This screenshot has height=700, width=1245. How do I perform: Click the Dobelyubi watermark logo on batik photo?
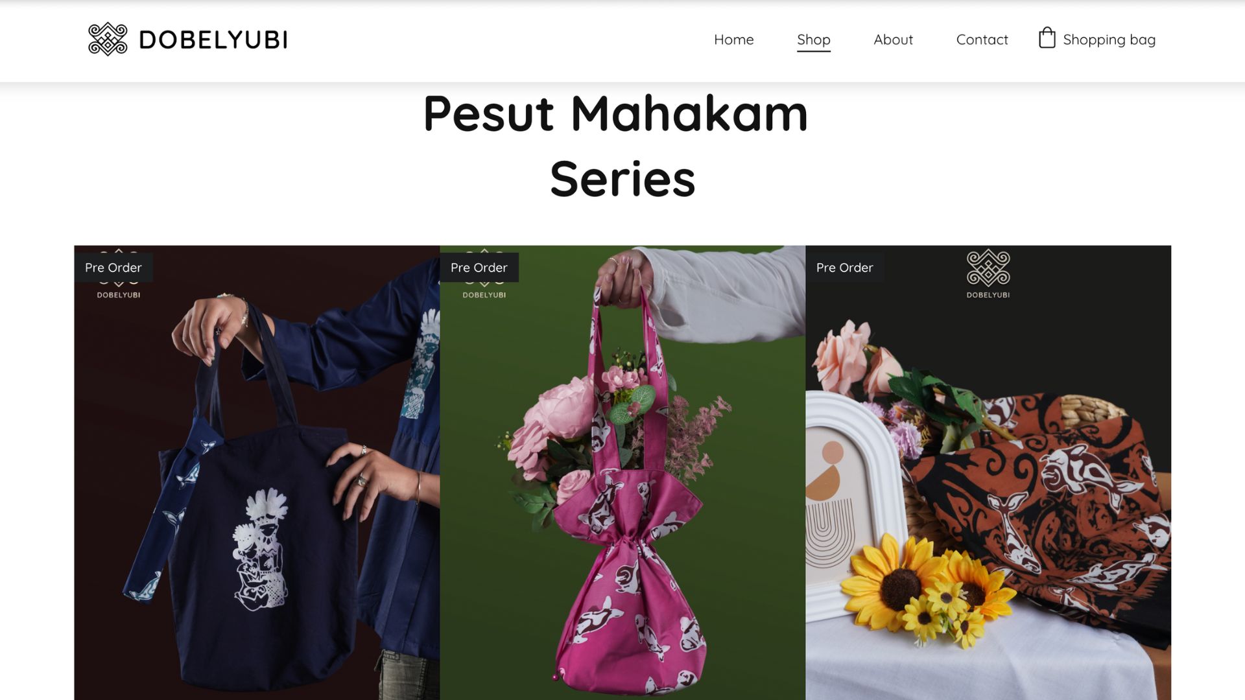988,274
